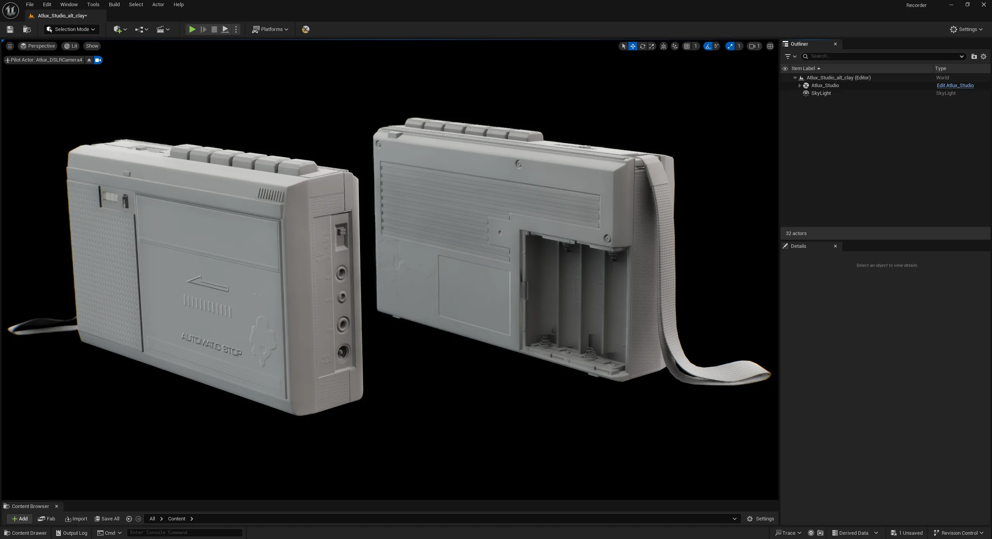This screenshot has height=539, width=992.
Task: Click the Content Browser Add button
Action: (x=20, y=519)
